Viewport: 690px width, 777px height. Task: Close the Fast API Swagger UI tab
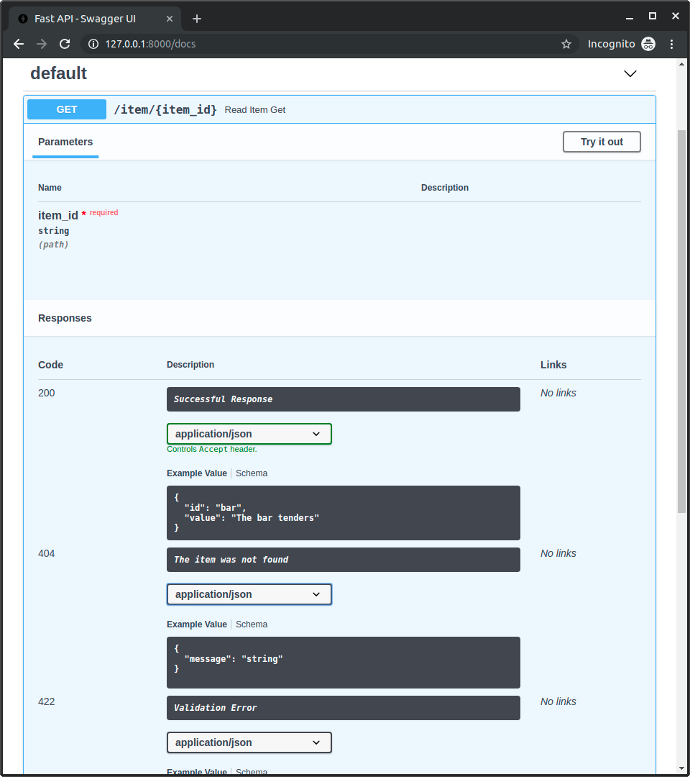coord(168,19)
